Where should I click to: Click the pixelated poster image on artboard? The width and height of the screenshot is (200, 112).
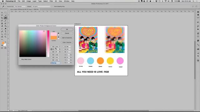[115, 40]
